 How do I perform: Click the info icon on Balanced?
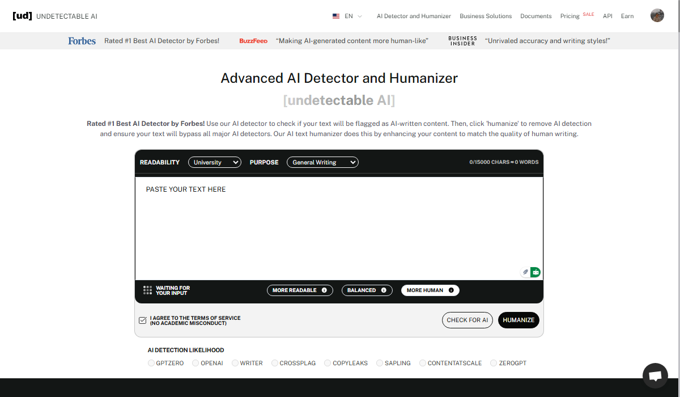(384, 290)
